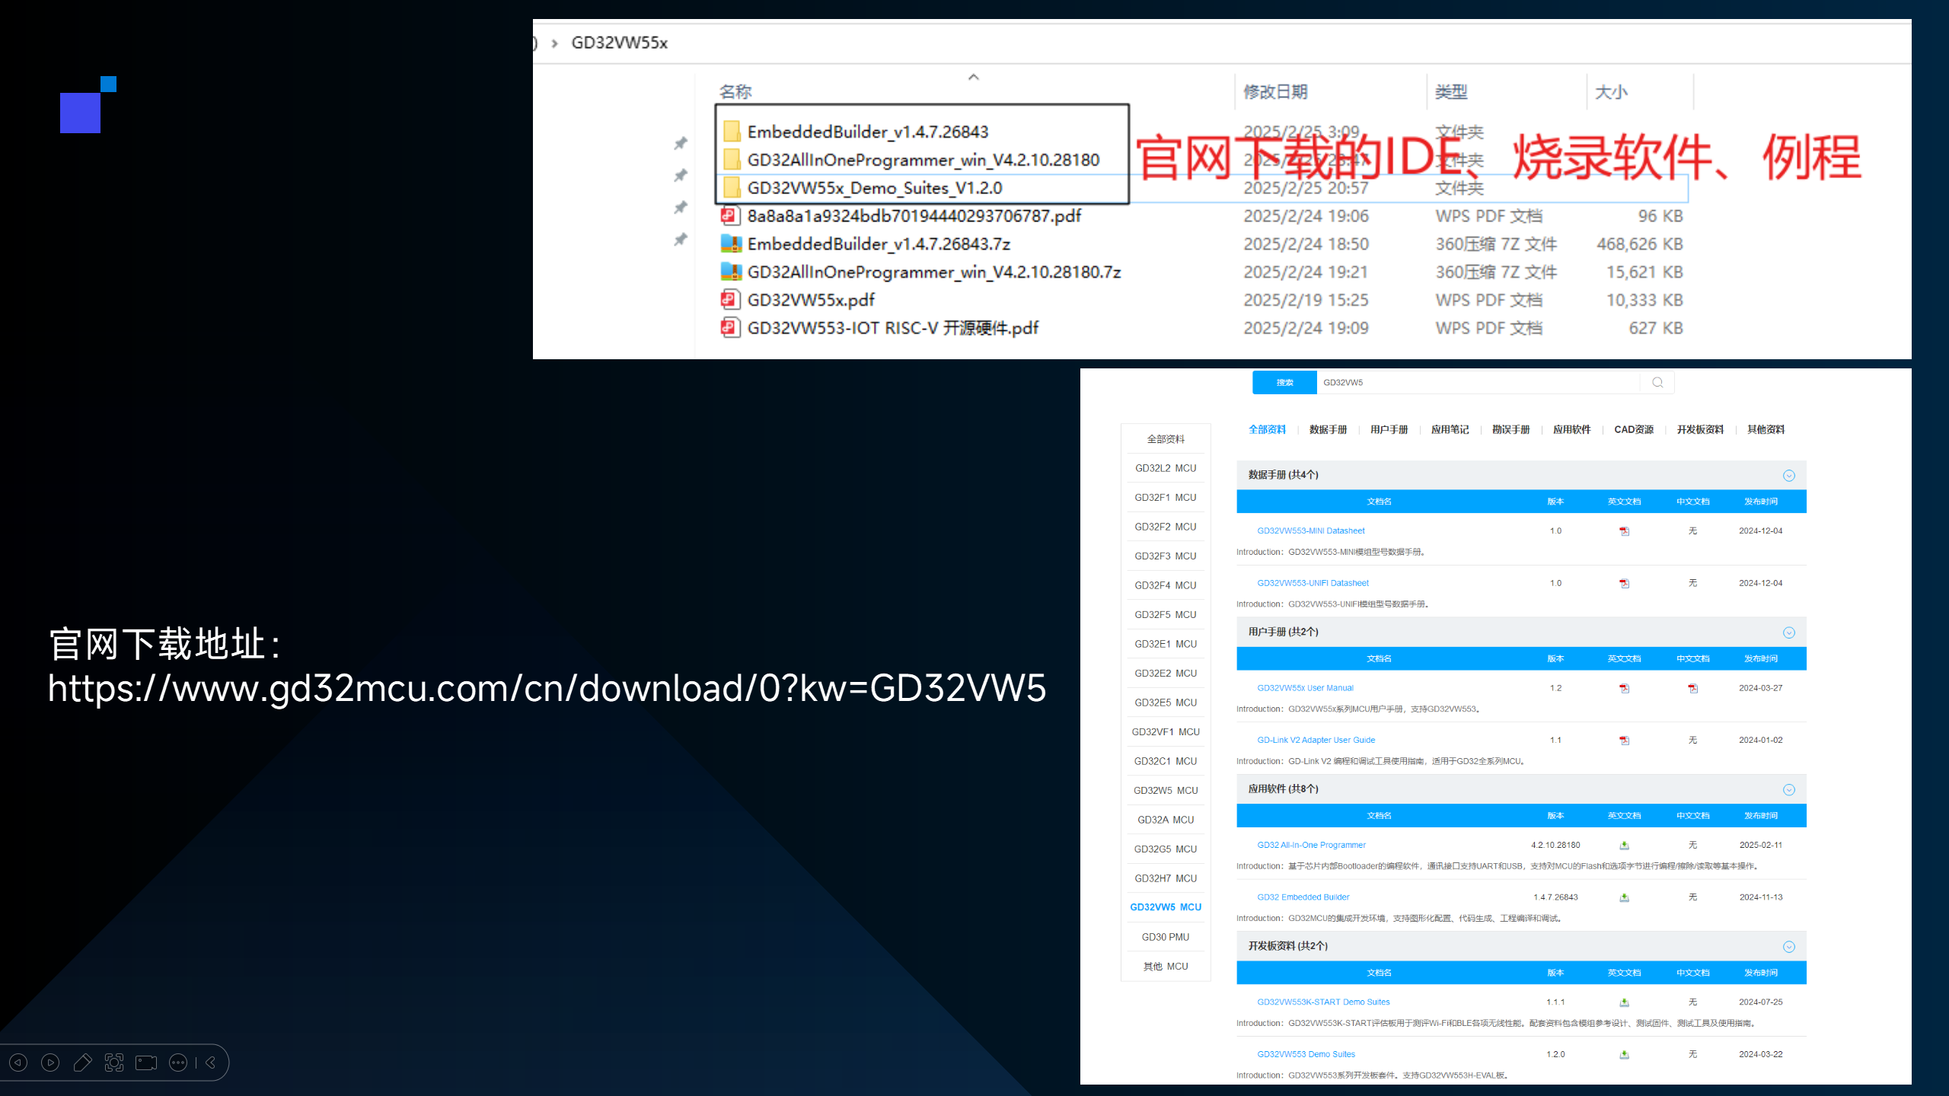This screenshot has height=1096, width=1949.
Task: Open GD32VW553K-START Demo Suites link
Action: point(1323,1002)
